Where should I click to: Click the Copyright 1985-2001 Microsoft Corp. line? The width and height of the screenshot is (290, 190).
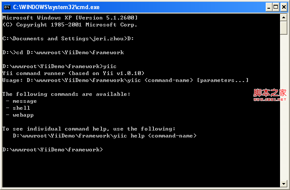tap(70, 25)
